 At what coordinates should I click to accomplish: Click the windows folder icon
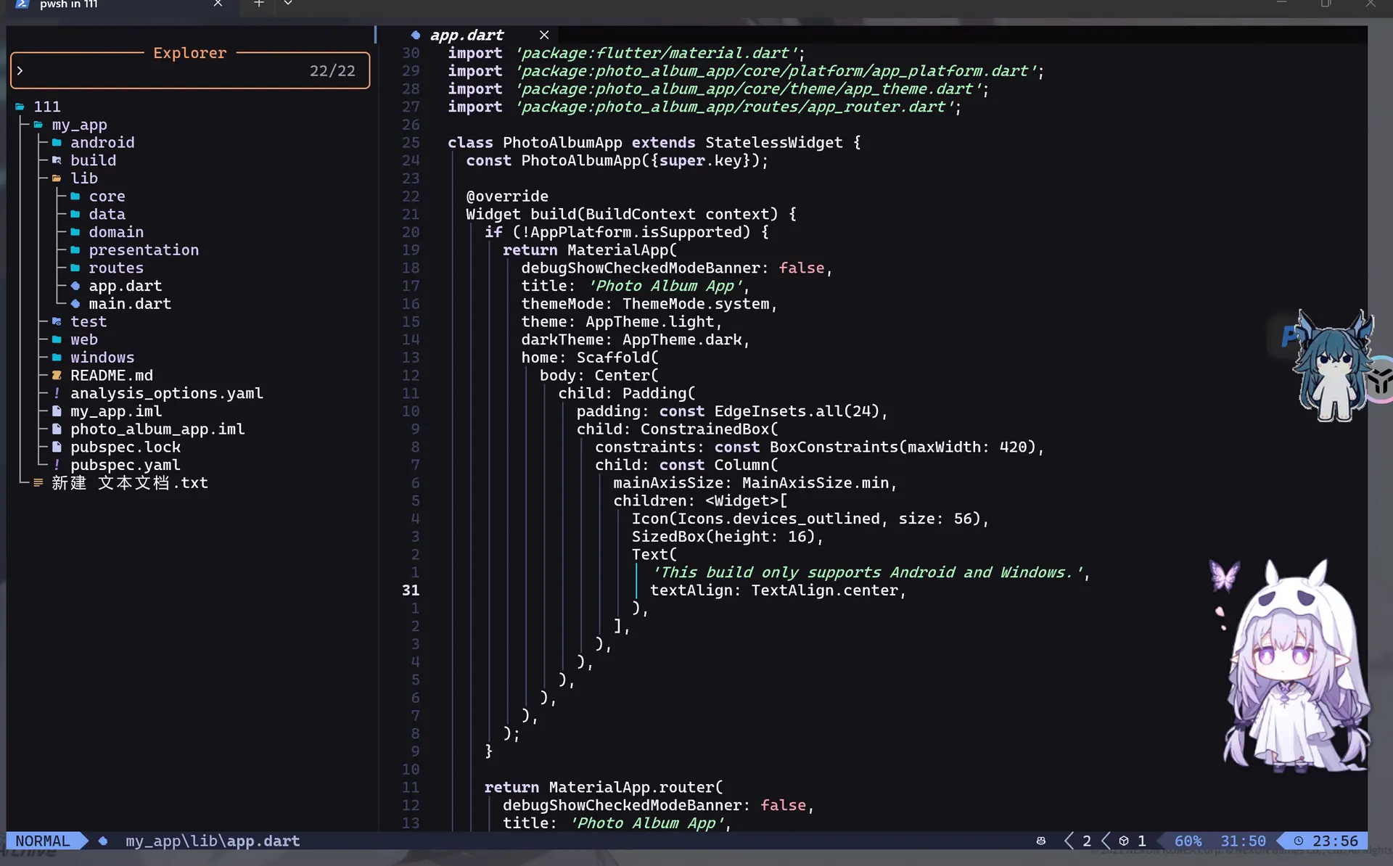tap(57, 358)
